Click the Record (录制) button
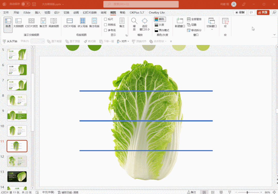 click(240, 12)
